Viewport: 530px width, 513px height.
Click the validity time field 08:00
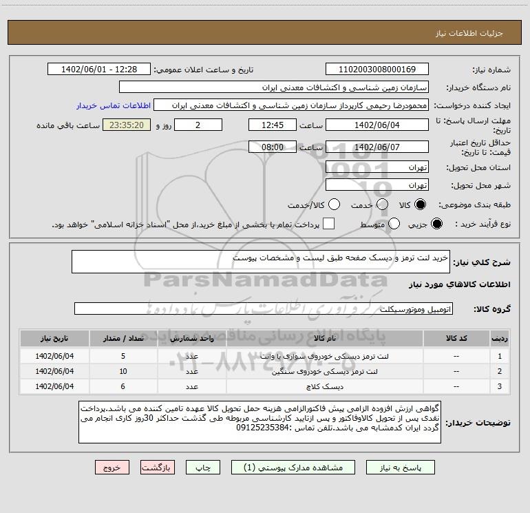[273, 147]
